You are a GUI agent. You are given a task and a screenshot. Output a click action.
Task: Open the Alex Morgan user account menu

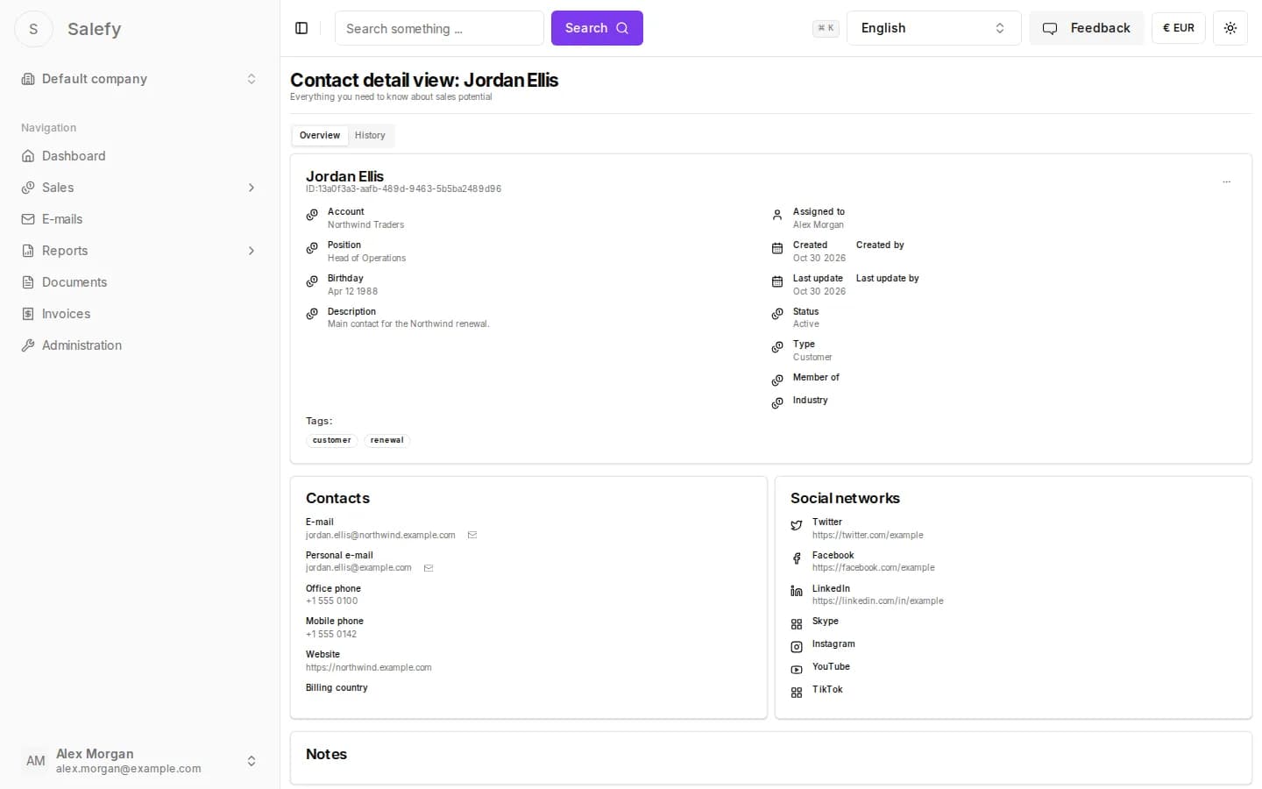140,761
